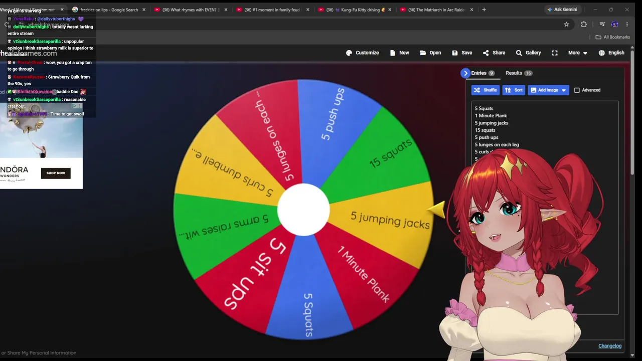Switch to 'Kung-Fu Kitty driving' tab
This screenshot has height=361, width=642.
[356, 10]
